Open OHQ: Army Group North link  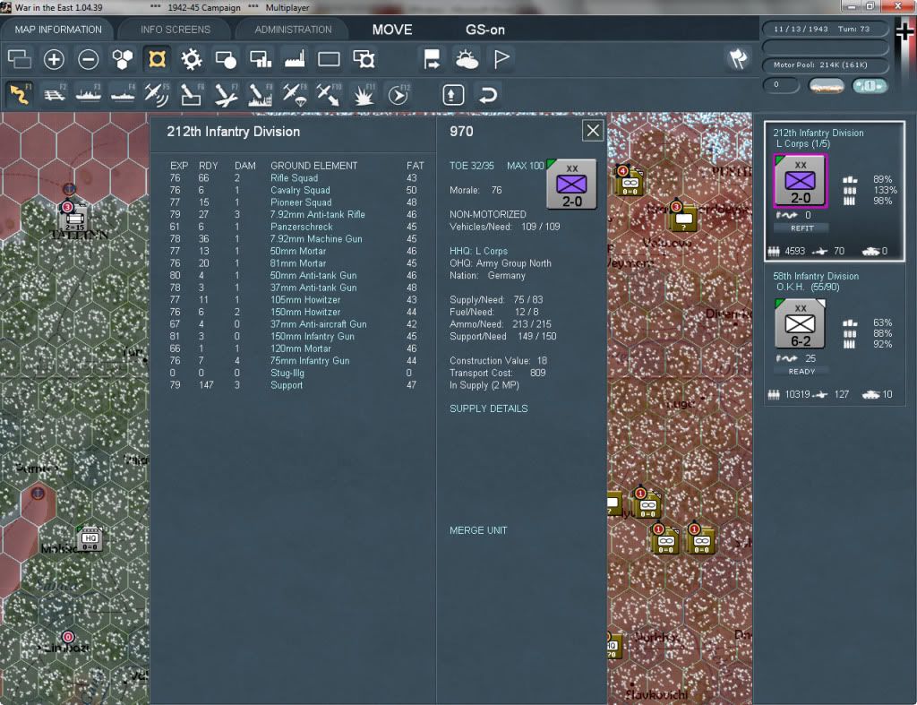500,263
